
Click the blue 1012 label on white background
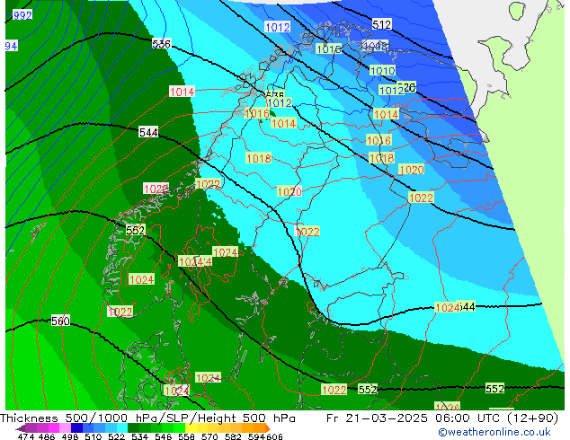[x=278, y=27]
